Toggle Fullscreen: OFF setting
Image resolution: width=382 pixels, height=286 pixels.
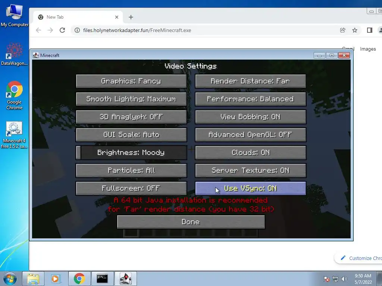tap(131, 188)
